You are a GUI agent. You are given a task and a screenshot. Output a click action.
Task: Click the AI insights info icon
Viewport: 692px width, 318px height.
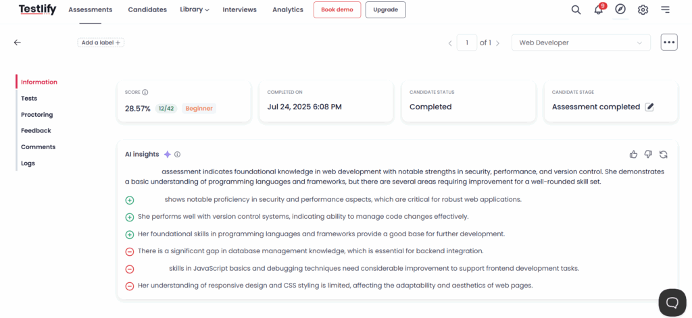[x=178, y=155]
